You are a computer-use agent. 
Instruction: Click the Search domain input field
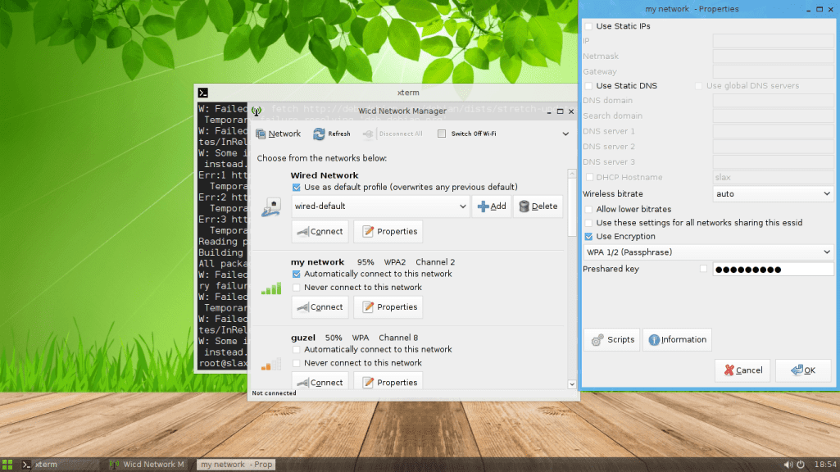(774, 116)
